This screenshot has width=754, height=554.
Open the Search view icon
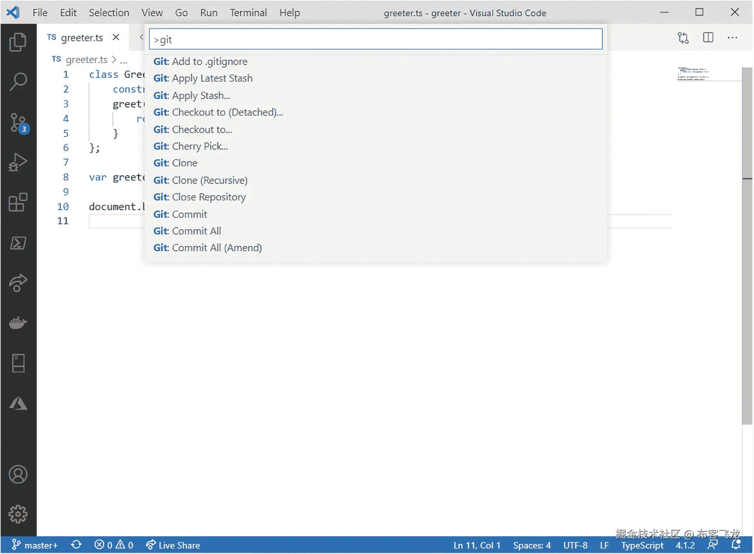[x=18, y=81]
